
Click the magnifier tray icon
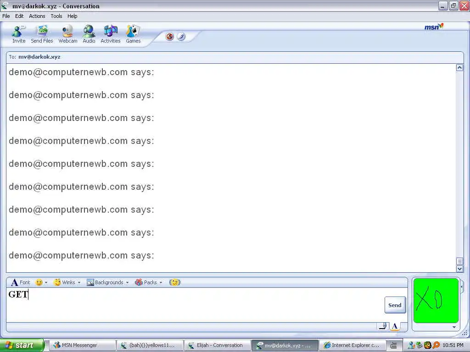tap(436, 346)
